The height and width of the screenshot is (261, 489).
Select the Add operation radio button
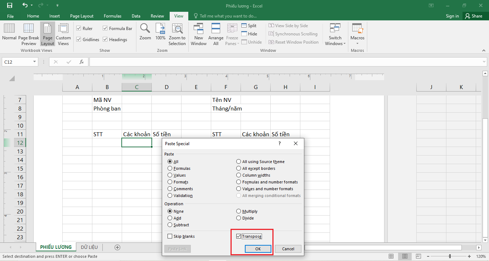[170, 218]
